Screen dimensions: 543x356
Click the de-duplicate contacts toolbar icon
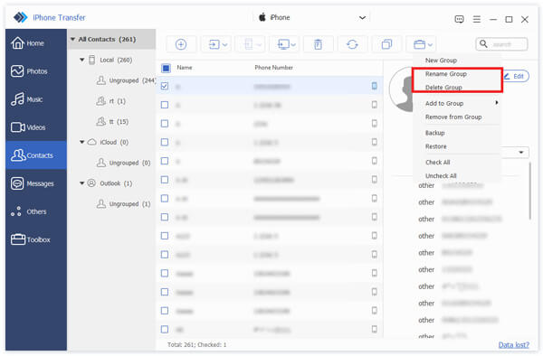(386, 44)
